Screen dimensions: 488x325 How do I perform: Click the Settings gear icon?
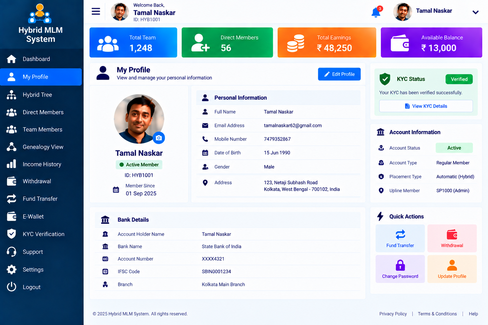(11, 269)
